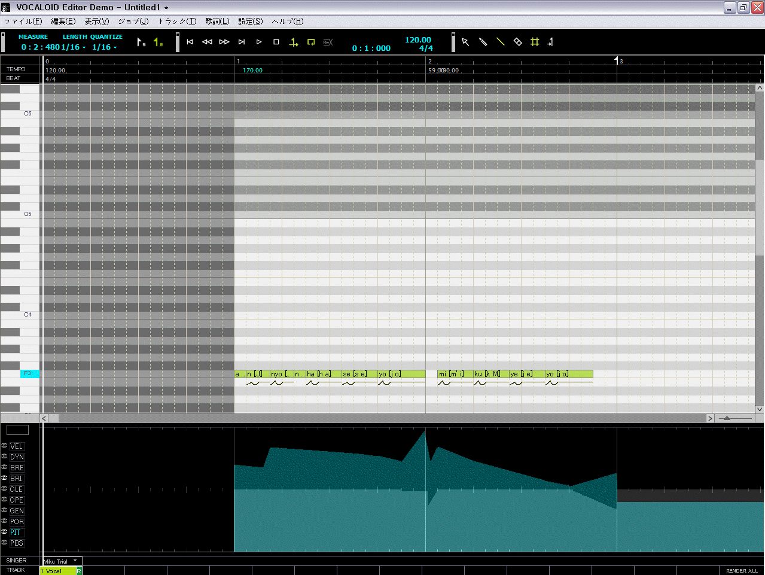Screen dimensions: 765x575
Task: Select the yellow line tool
Action: tap(501, 42)
